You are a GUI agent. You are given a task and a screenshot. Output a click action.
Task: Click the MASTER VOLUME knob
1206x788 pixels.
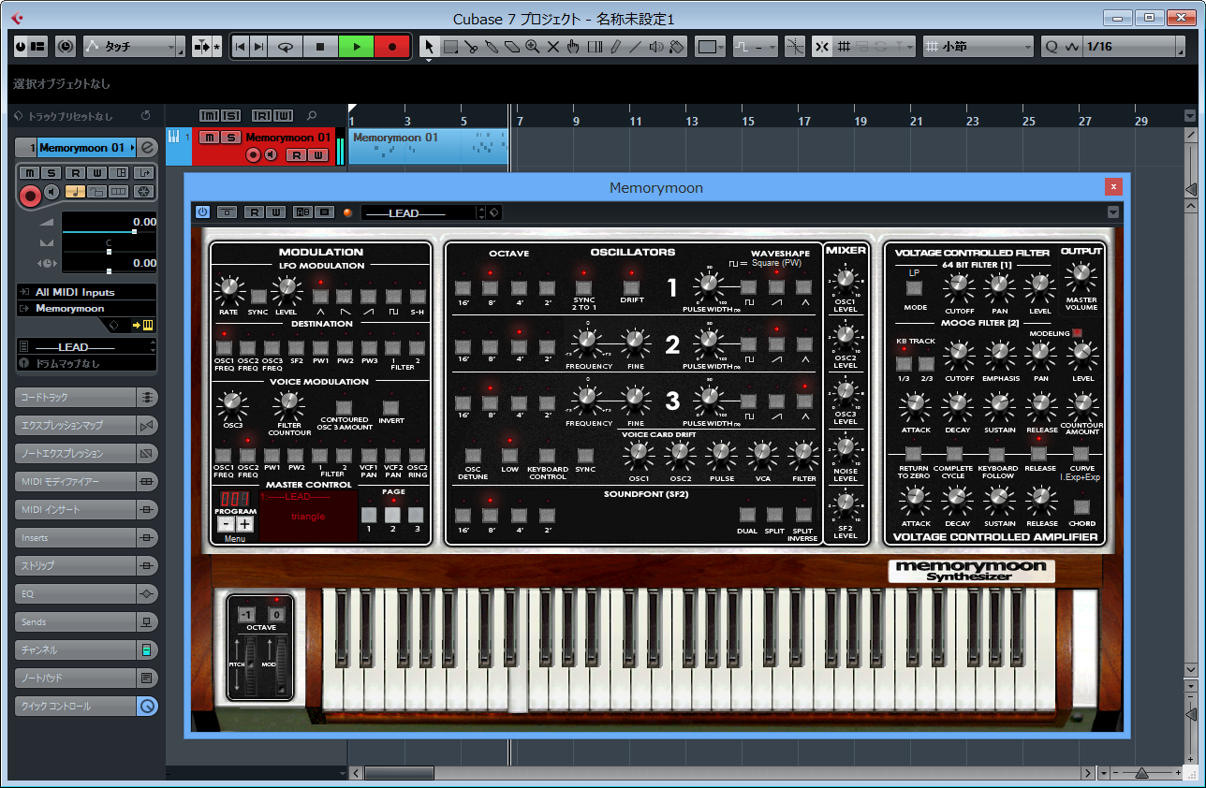pos(1081,273)
